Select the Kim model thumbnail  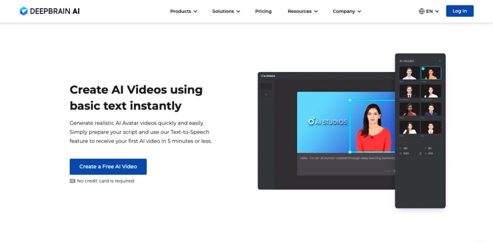[431, 109]
